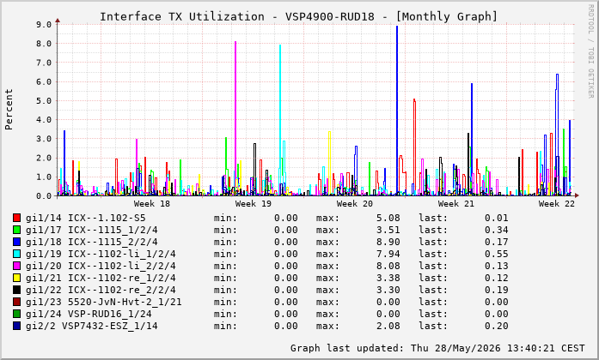This screenshot has height=360, width=599.
Task: Select legend label gi1/20 ICX--1102-li_2/2/4
Action: [x=101, y=266]
